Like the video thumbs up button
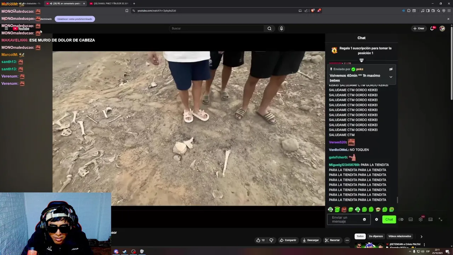 [x=260, y=240]
